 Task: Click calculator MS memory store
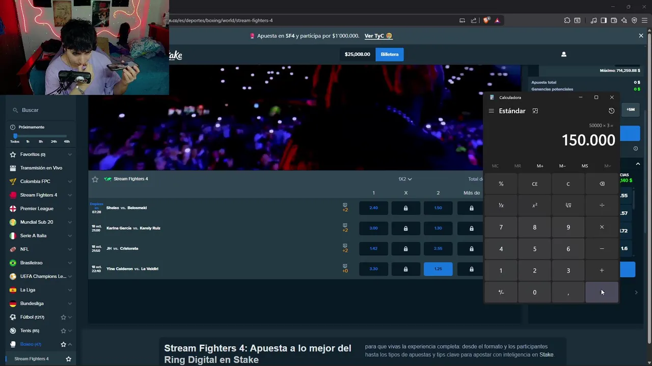point(585,166)
